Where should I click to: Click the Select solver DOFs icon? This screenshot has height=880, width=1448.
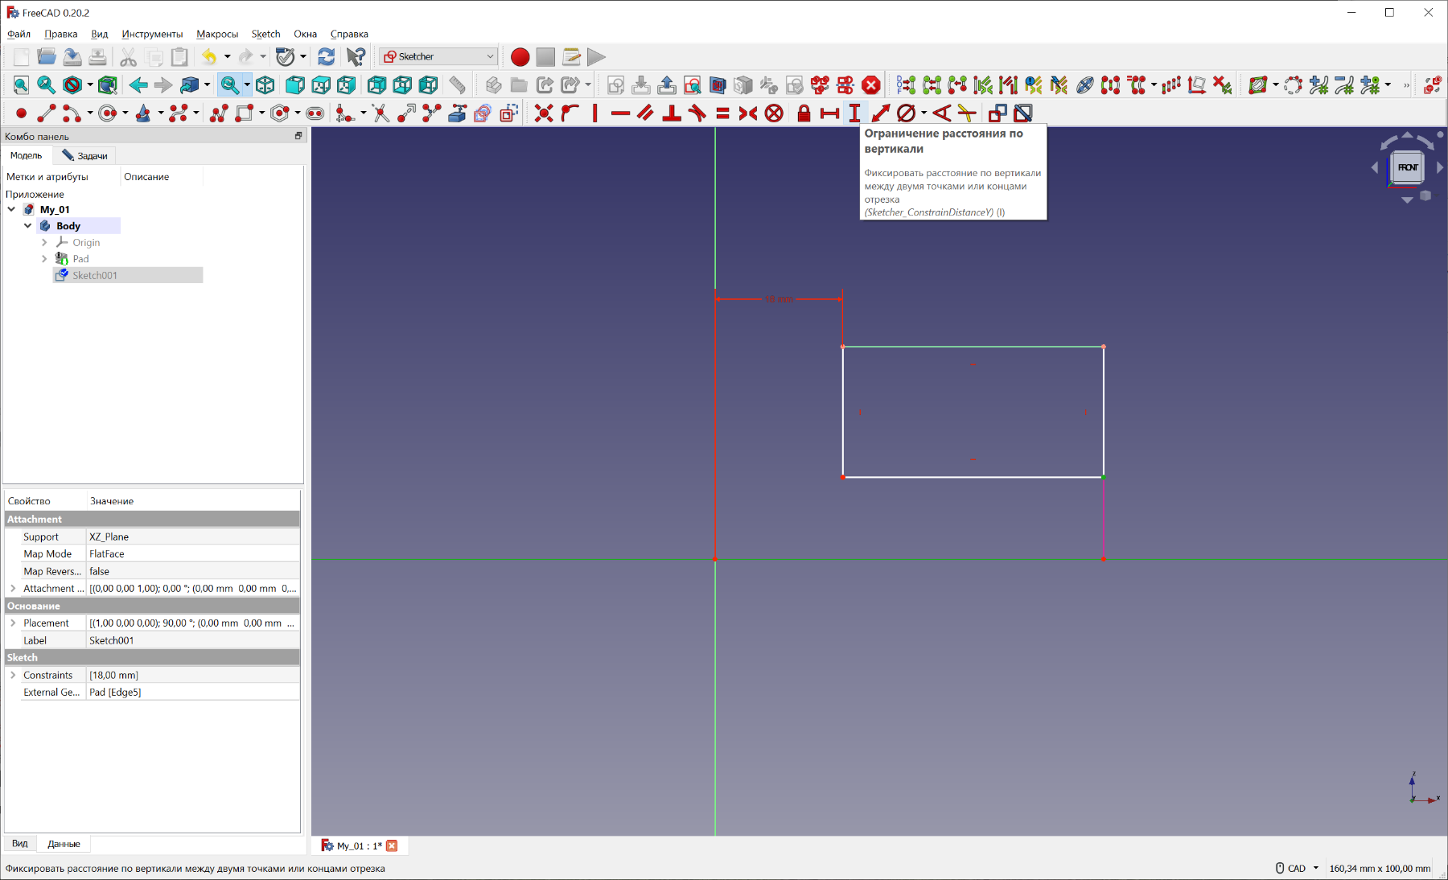coord(906,85)
